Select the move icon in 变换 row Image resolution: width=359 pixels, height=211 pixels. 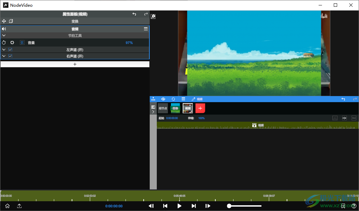[4, 21]
